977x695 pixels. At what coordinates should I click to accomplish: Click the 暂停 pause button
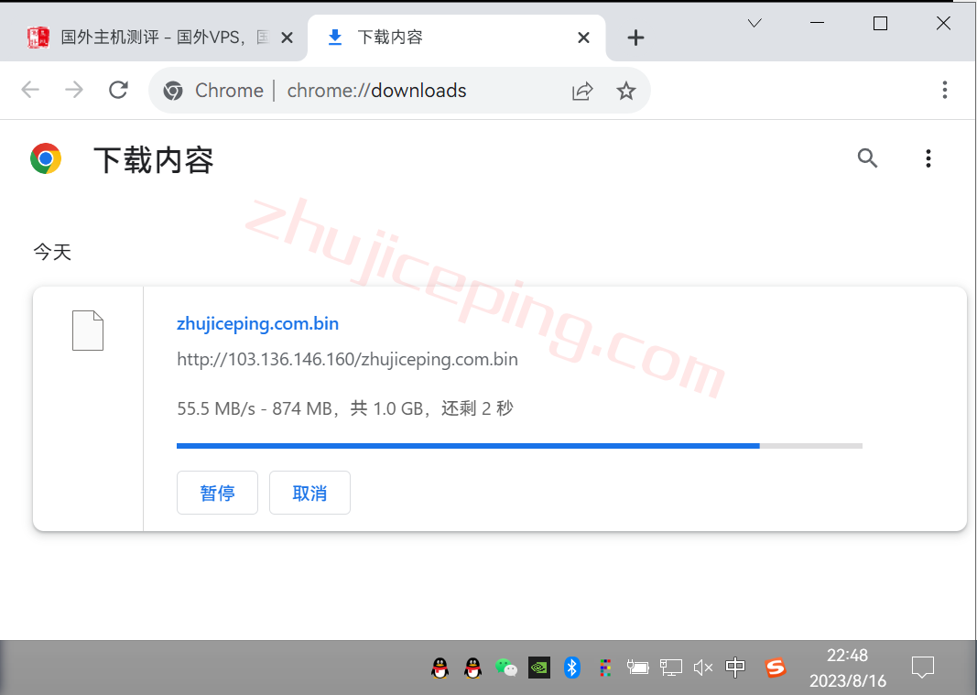click(x=217, y=493)
